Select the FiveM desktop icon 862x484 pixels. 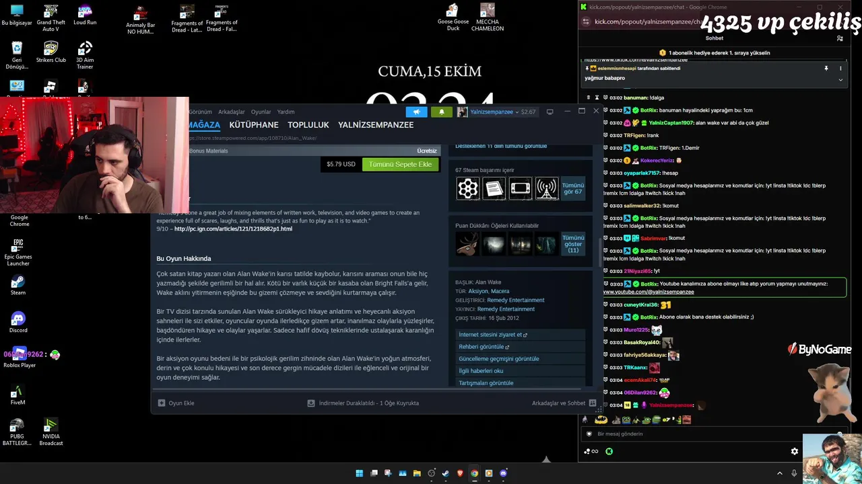pos(18,395)
